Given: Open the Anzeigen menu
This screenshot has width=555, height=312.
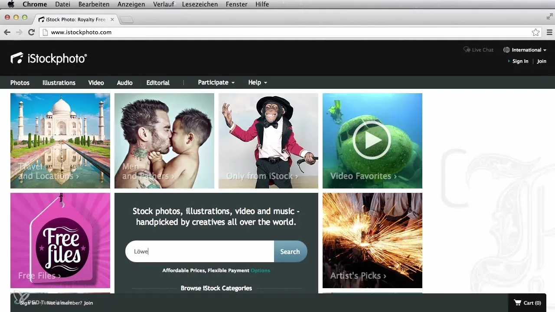Looking at the screenshot, I should pyautogui.click(x=131, y=4).
